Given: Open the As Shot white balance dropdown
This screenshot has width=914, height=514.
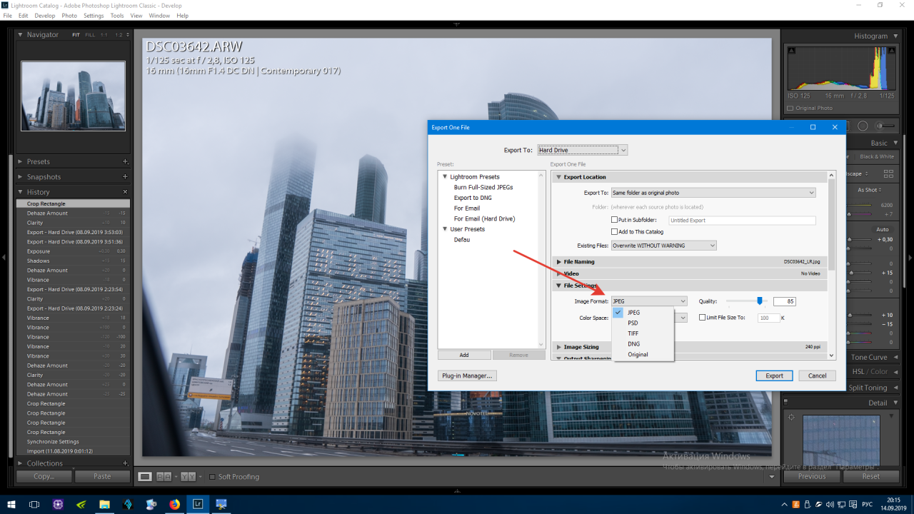Looking at the screenshot, I should 870,190.
